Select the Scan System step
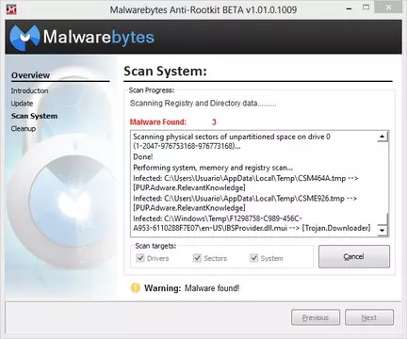 (x=34, y=116)
